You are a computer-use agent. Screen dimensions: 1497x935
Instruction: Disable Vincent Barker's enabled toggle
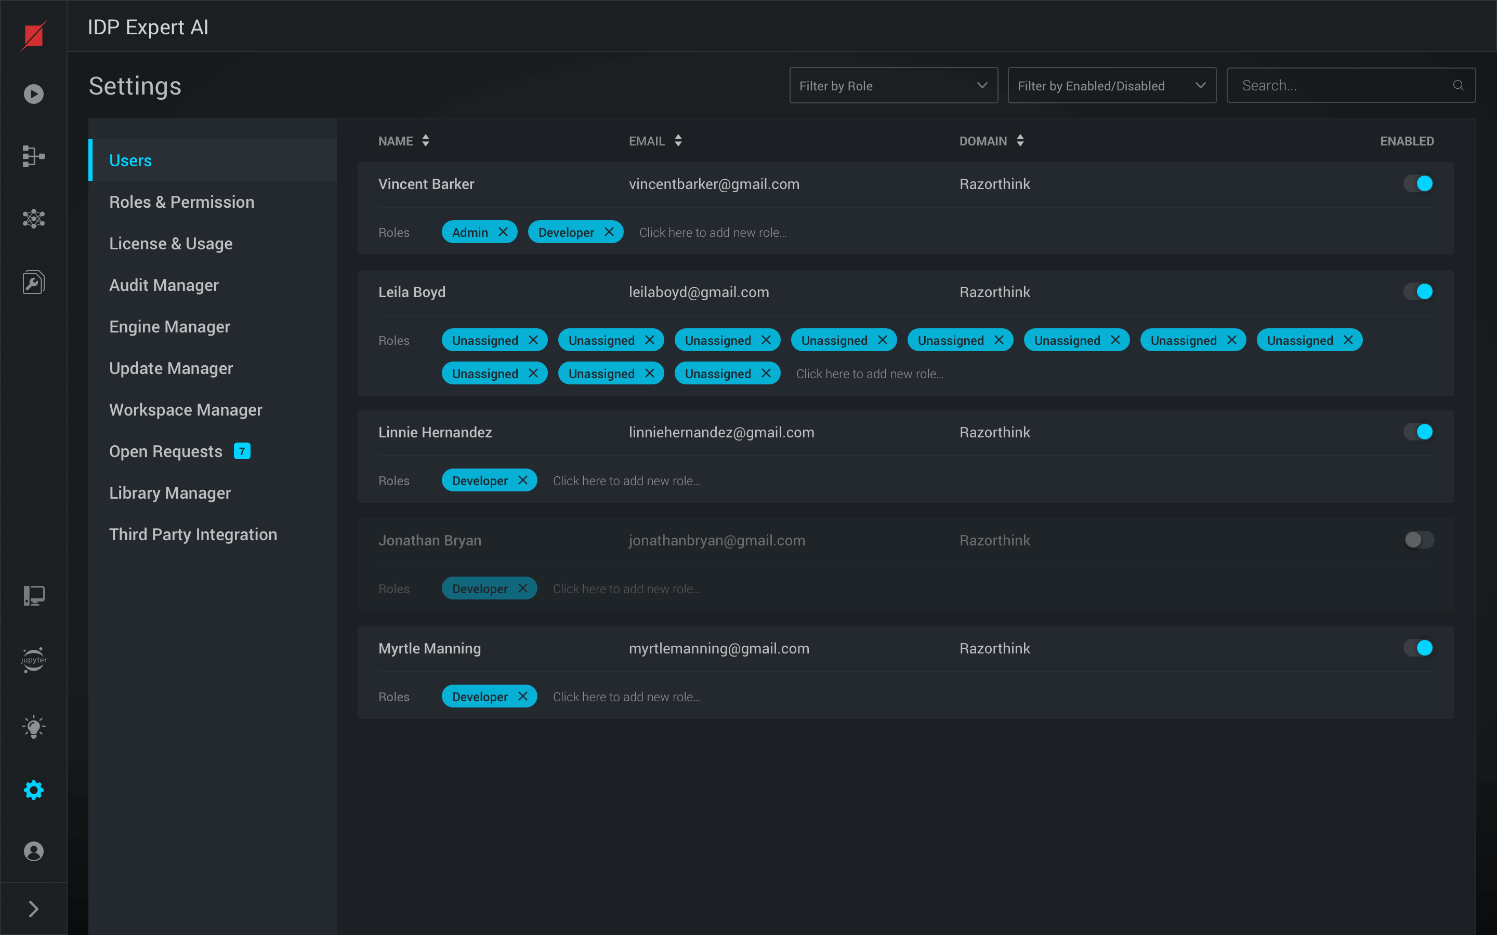[x=1419, y=184]
